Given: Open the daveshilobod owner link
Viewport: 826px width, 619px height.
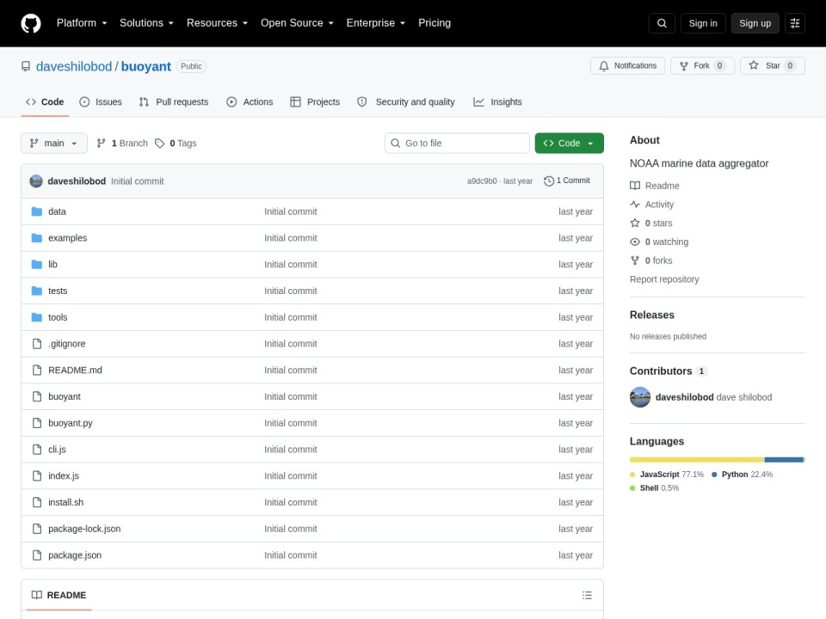Looking at the screenshot, I should [x=74, y=66].
